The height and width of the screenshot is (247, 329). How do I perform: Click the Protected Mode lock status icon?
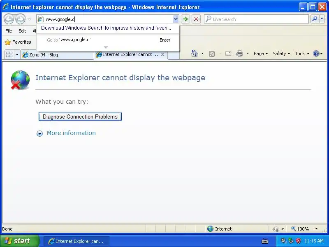point(276,229)
